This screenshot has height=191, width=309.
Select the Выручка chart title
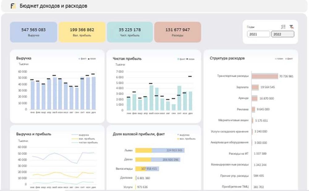24,58
